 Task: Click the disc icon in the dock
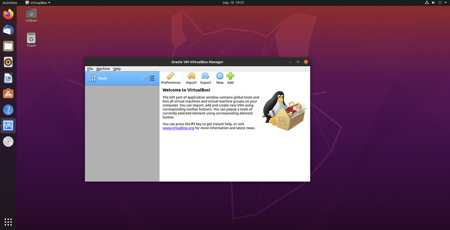[8, 142]
